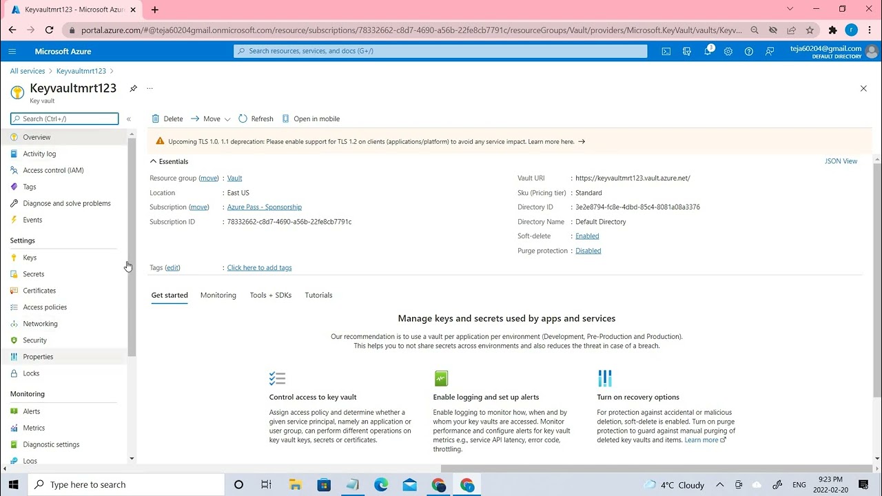Viewport: 882px width, 496px height.
Task: Go to All services breadcrumb
Action: (28, 71)
